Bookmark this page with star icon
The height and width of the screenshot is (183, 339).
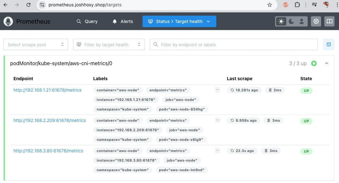pyautogui.click(x=269, y=5)
